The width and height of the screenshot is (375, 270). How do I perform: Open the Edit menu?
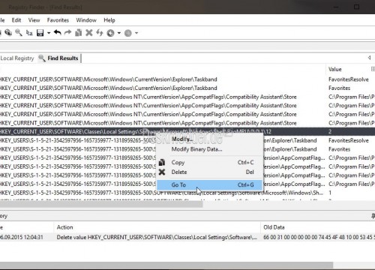[x=16, y=20]
